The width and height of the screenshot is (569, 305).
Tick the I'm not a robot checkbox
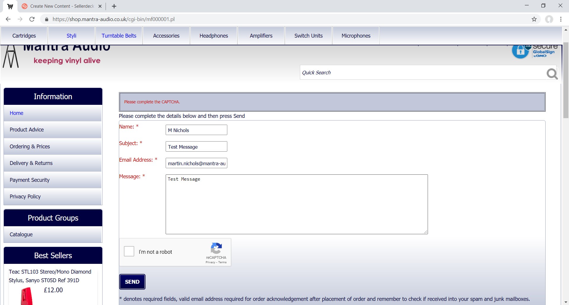coord(129,251)
